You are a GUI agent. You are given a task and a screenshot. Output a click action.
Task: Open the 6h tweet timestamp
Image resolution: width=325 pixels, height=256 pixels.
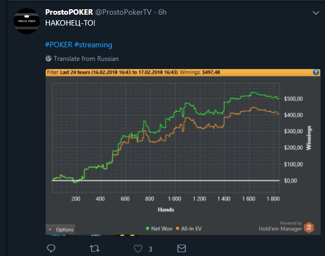162,13
